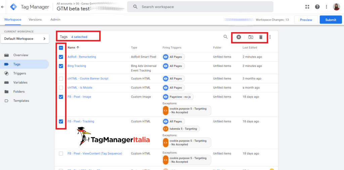The width and height of the screenshot is (344, 170).
Task: Open the user account avatar
Action: pyautogui.click(x=336, y=7)
